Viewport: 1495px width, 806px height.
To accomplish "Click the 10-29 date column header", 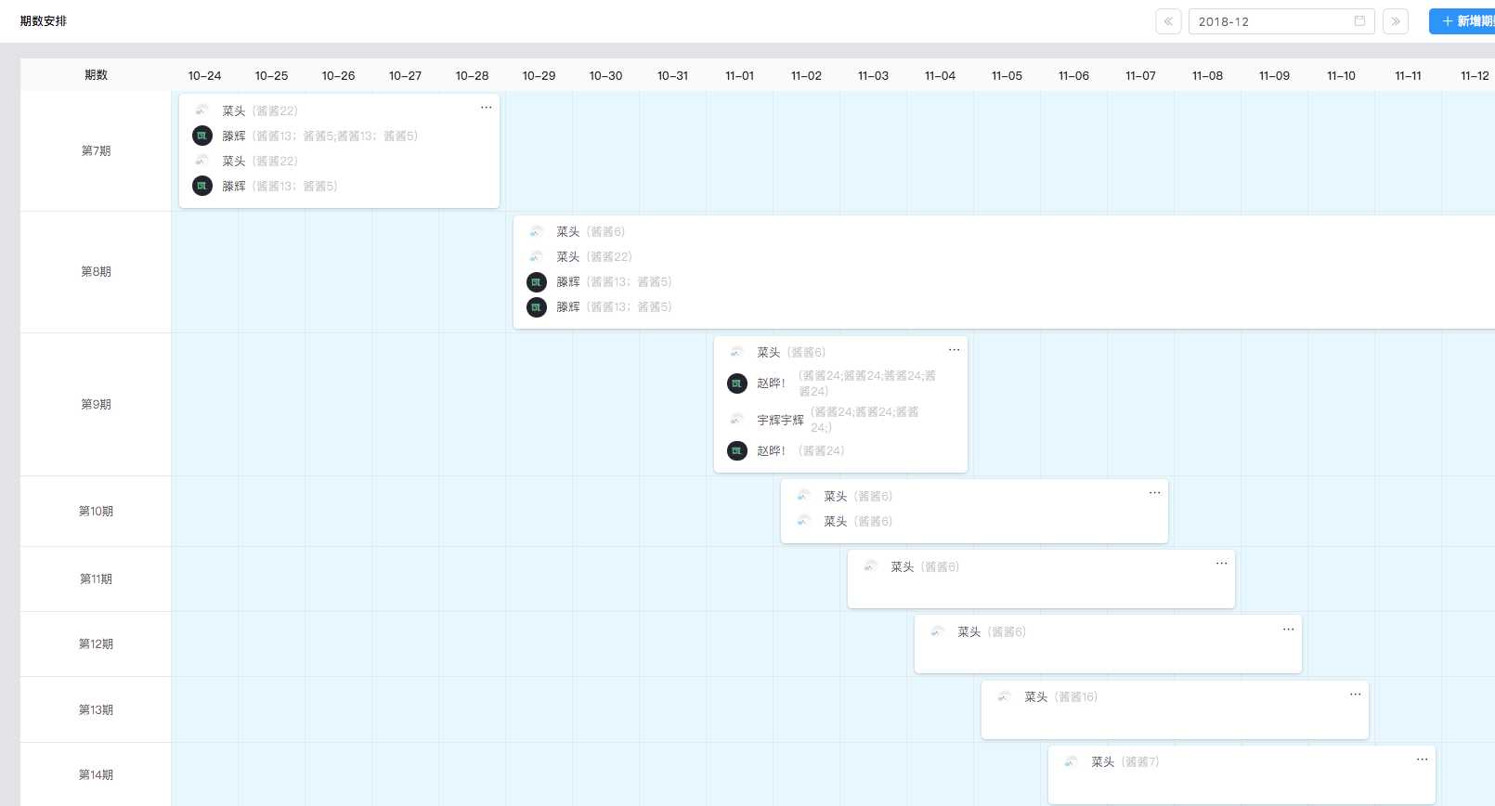I will (x=539, y=75).
